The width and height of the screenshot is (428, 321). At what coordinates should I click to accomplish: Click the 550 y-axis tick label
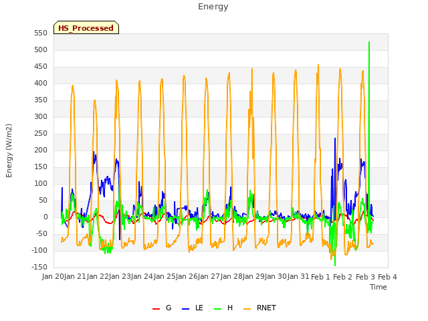pyautogui.click(x=41, y=33)
